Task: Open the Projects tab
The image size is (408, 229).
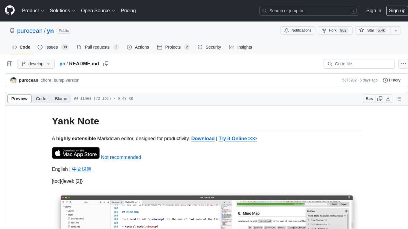Action: pyautogui.click(x=173, y=47)
